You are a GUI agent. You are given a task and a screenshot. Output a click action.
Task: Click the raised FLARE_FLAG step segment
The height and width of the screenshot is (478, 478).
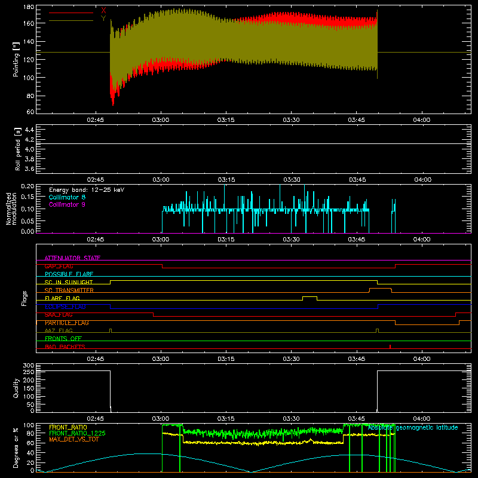tap(310, 296)
